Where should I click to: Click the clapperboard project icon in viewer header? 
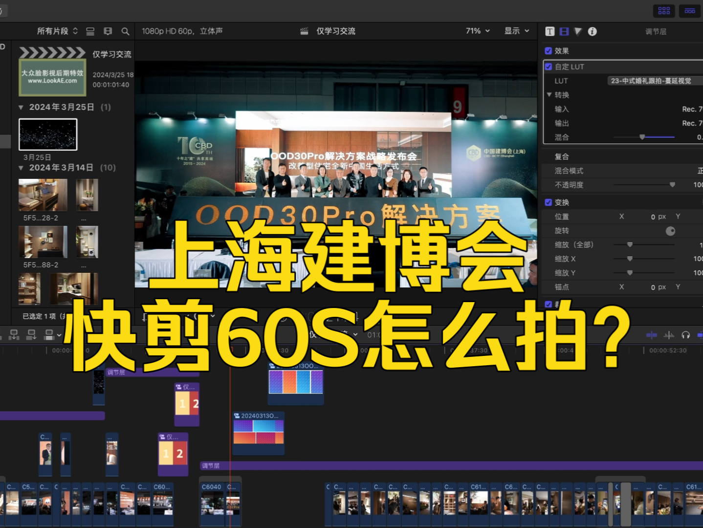tap(304, 31)
